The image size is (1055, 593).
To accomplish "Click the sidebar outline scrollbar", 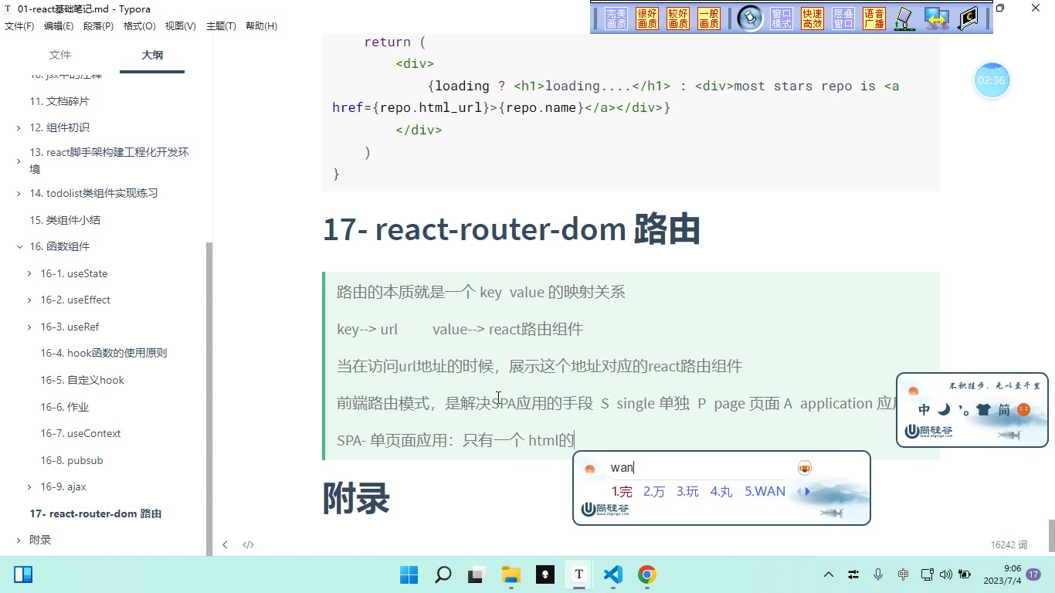I will [x=209, y=398].
